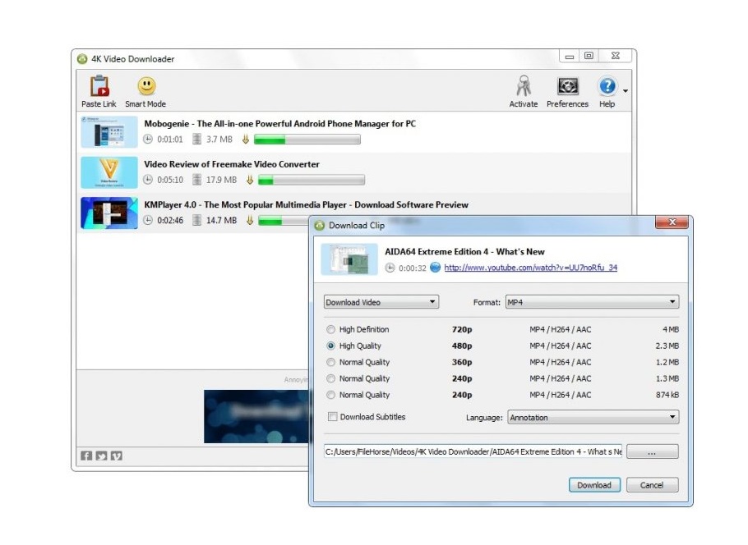
Task: Click clock icon in Download Clip dialog
Action: coord(390,268)
